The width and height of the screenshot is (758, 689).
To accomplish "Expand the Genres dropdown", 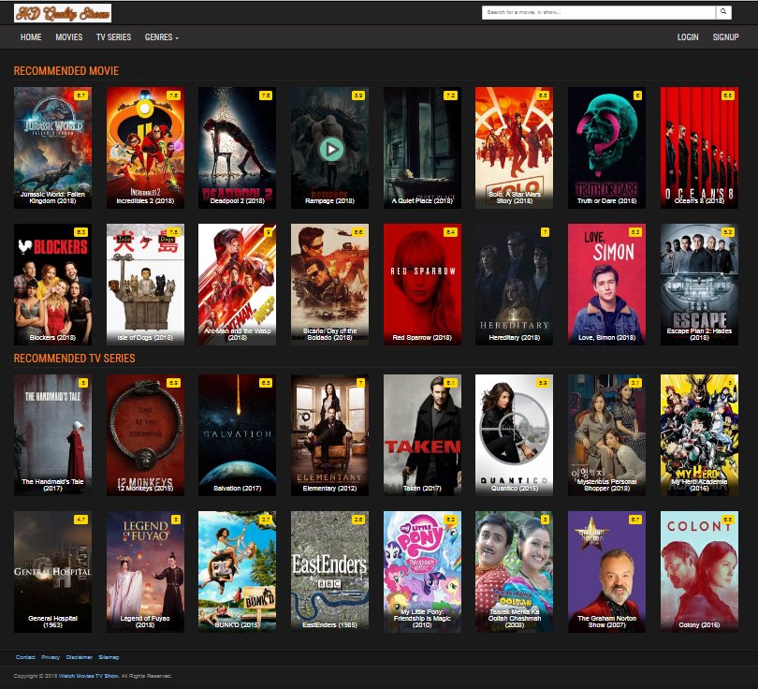I will click(162, 37).
